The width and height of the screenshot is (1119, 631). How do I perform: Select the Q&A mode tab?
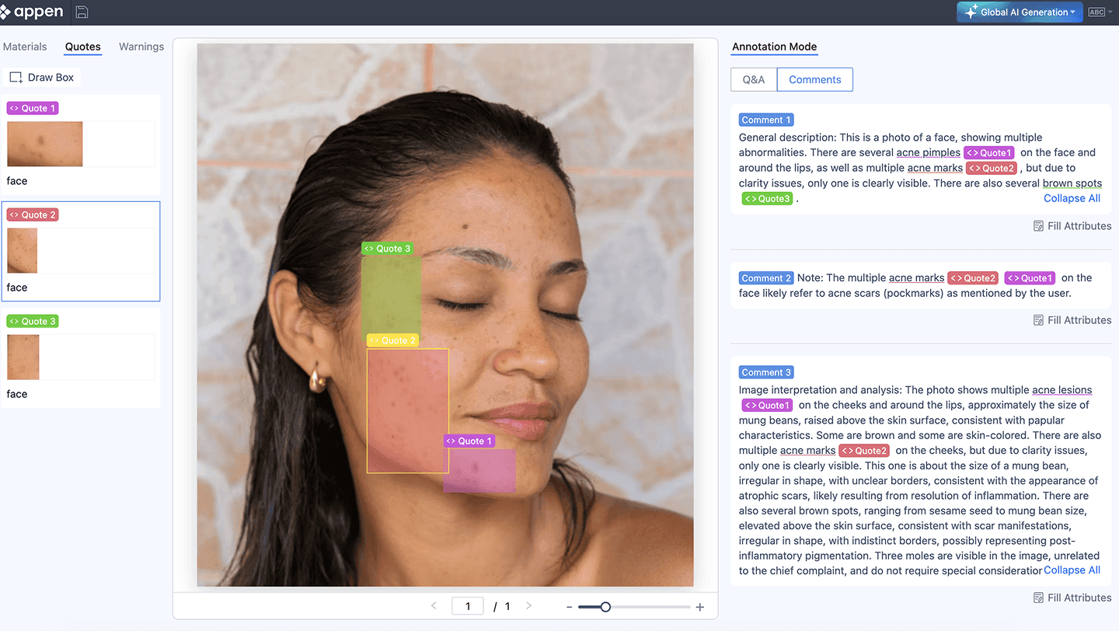754,79
